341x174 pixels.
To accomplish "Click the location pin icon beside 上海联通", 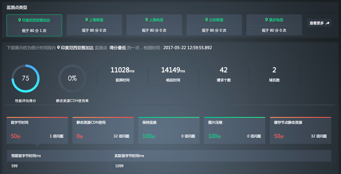I will coord(86,20).
